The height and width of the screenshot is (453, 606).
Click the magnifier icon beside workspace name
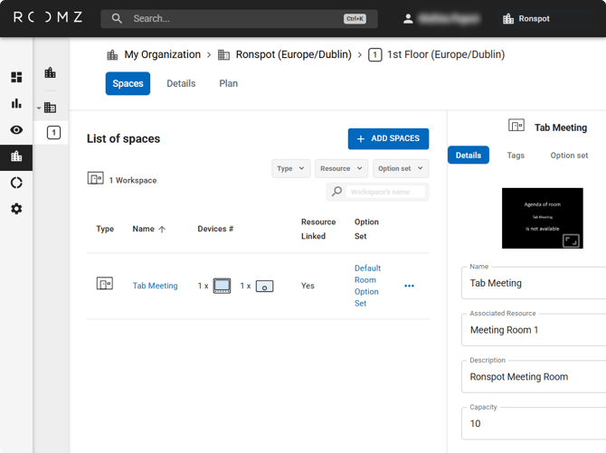pyautogui.click(x=336, y=192)
